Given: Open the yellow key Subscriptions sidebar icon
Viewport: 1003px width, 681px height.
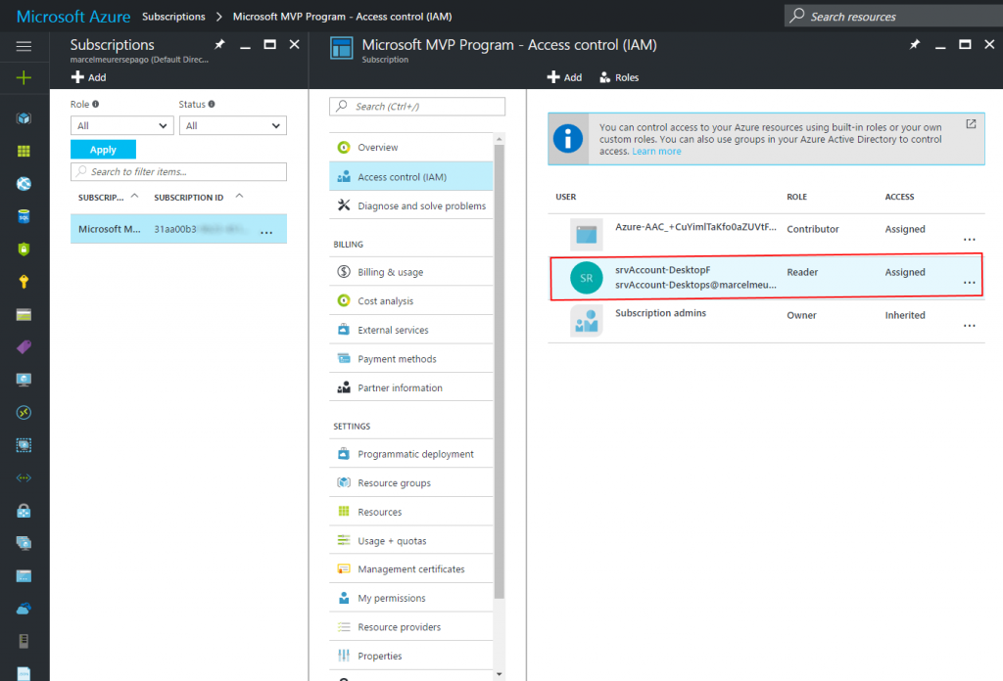Looking at the screenshot, I should click(x=24, y=282).
